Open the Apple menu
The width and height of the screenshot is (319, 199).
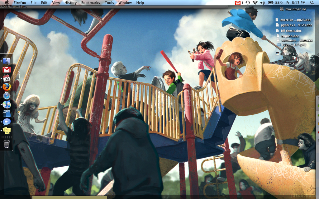[7, 2]
